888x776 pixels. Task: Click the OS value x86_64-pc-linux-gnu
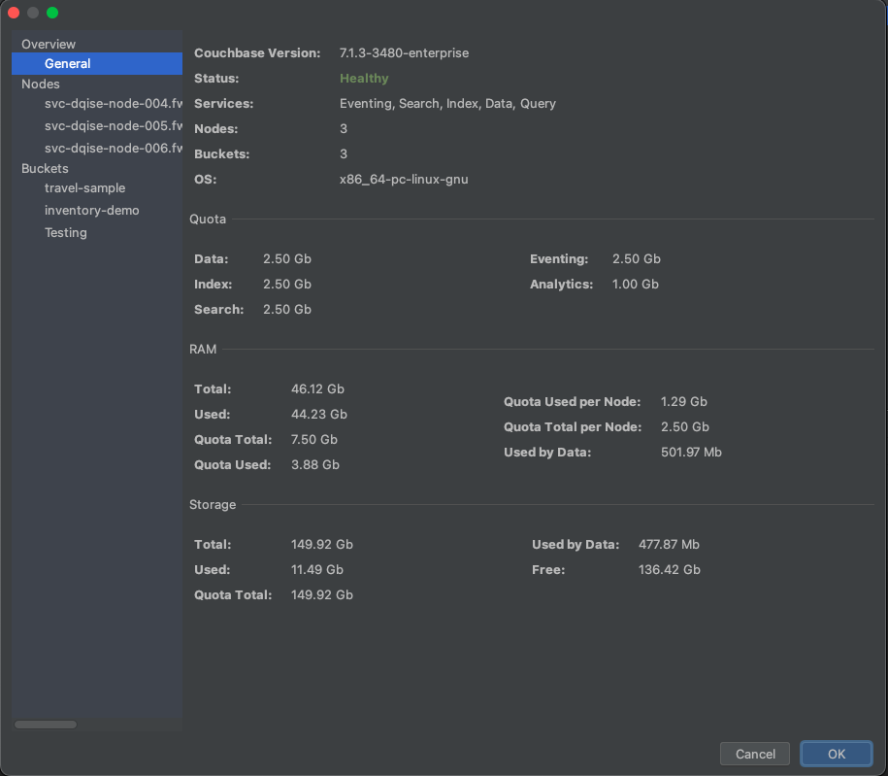click(x=404, y=179)
